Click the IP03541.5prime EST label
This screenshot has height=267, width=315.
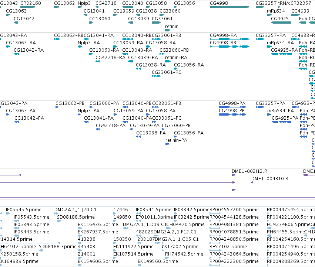(x=154, y=210)
